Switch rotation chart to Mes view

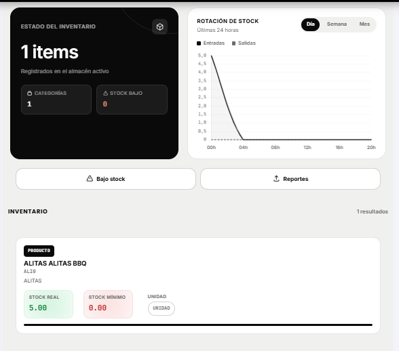point(364,24)
